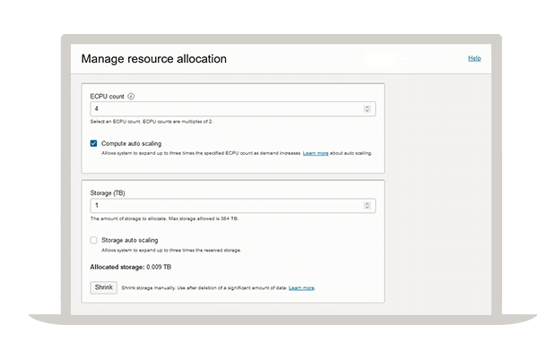This screenshot has height=358, width=538.
Task: Click the ECPU count stepper arrows
Action: coord(367,108)
